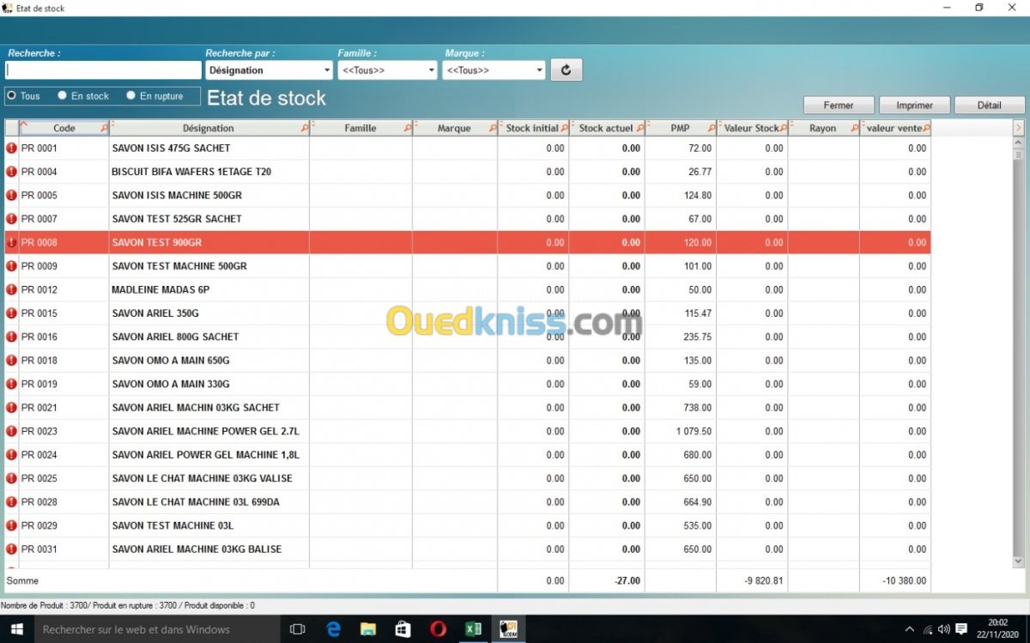Click the Détail button
The image size is (1030, 643).
click(989, 106)
